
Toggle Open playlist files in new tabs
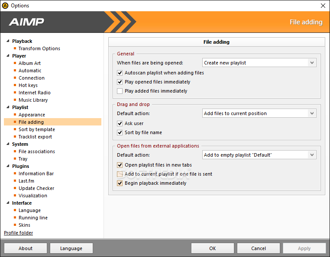click(120, 165)
